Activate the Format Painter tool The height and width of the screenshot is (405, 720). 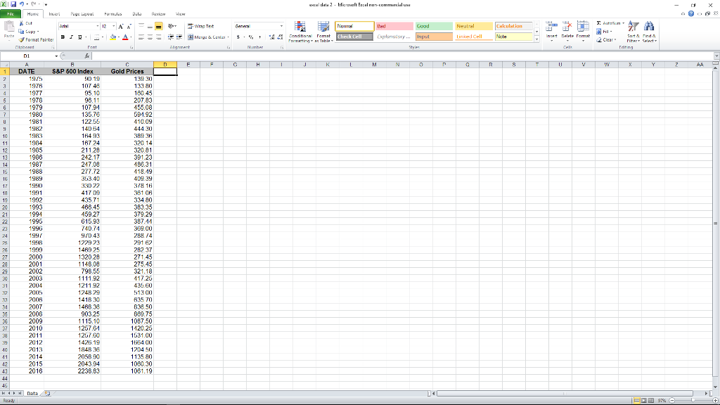(x=37, y=40)
